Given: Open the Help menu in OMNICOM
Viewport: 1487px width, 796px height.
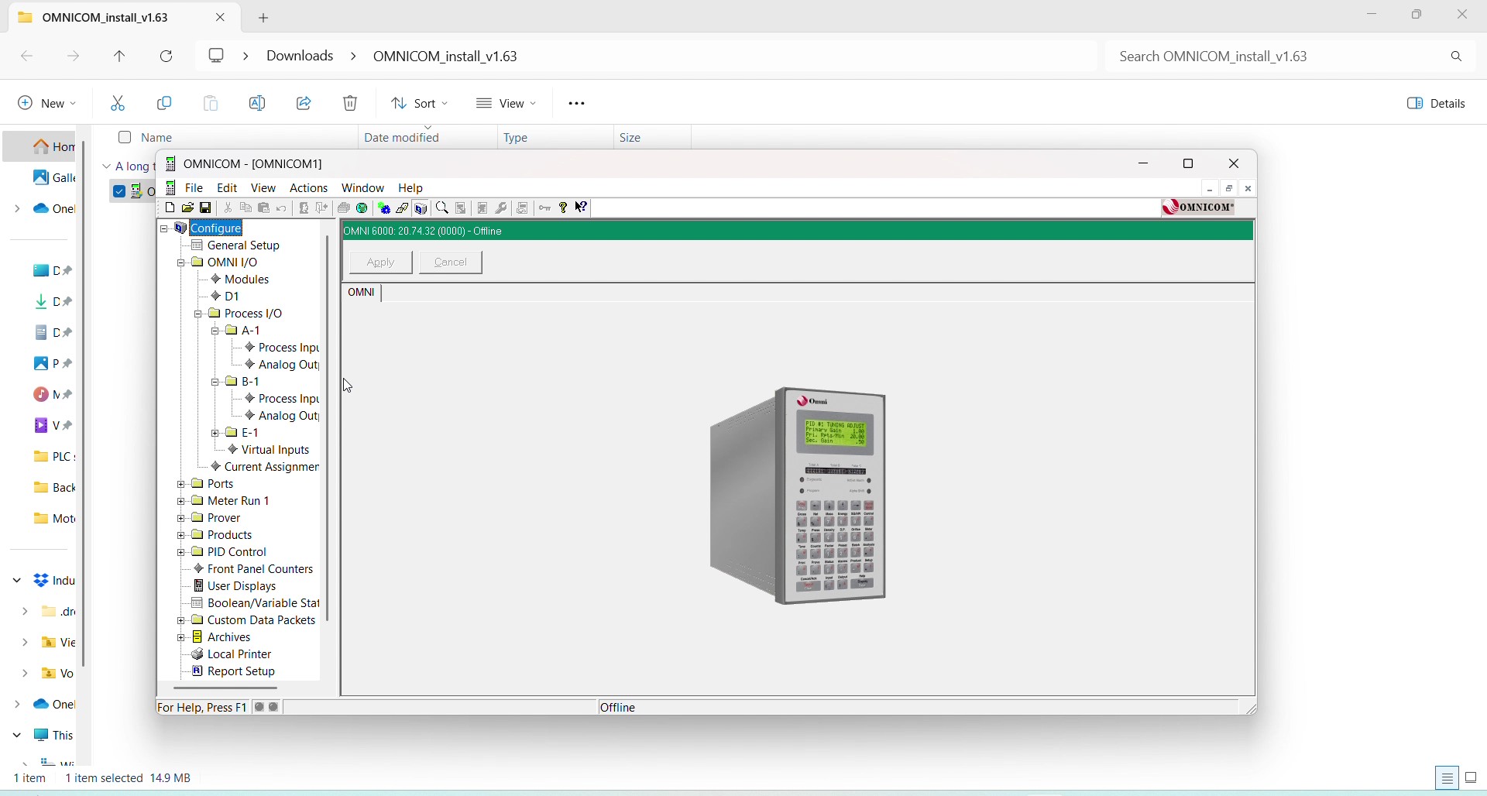Looking at the screenshot, I should click(411, 188).
